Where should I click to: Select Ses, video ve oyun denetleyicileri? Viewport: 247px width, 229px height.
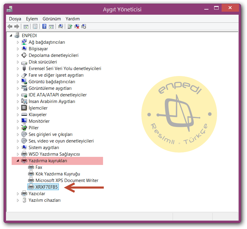tap(61, 141)
